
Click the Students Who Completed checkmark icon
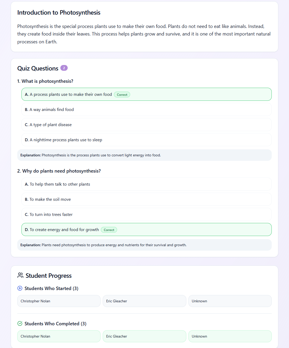click(20, 323)
